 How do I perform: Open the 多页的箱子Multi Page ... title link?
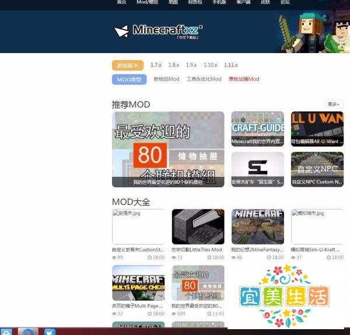click(137, 306)
